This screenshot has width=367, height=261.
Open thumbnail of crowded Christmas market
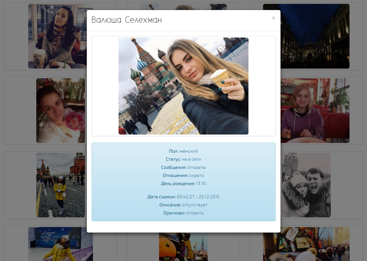click(x=306, y=244)
